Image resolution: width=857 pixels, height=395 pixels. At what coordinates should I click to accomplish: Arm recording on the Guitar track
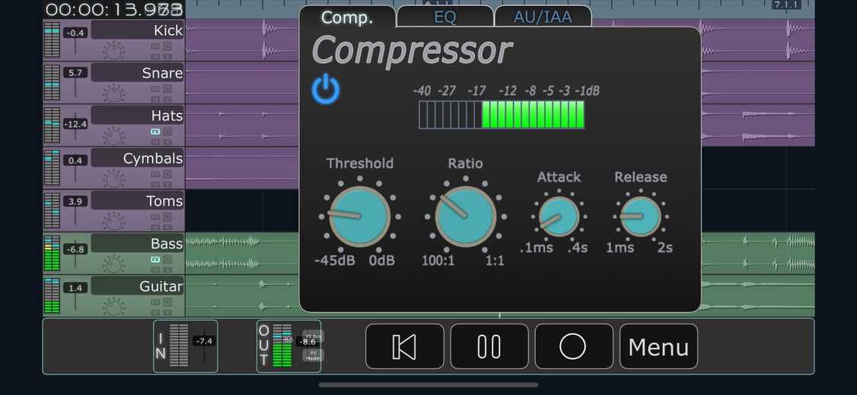click(167, 302)
